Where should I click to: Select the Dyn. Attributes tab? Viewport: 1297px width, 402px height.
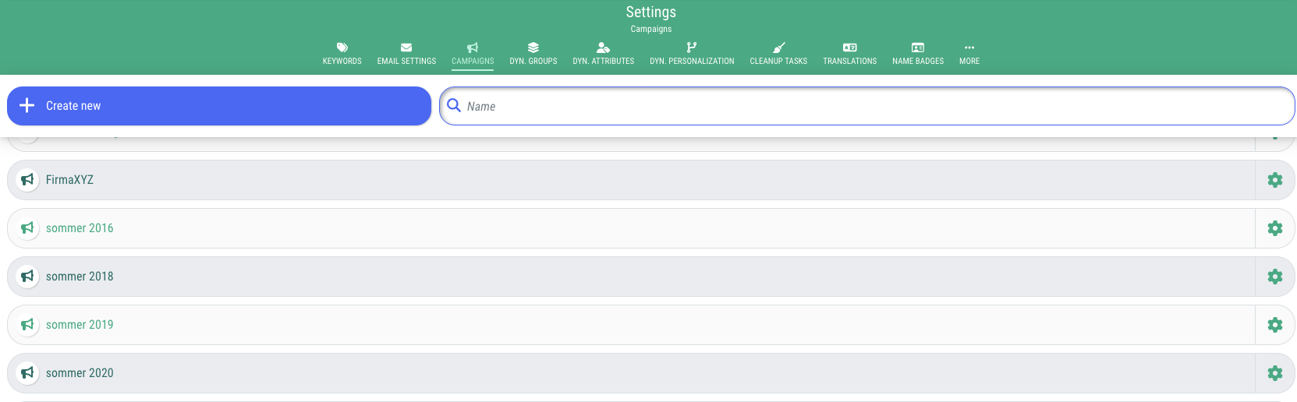click(603, 54)
